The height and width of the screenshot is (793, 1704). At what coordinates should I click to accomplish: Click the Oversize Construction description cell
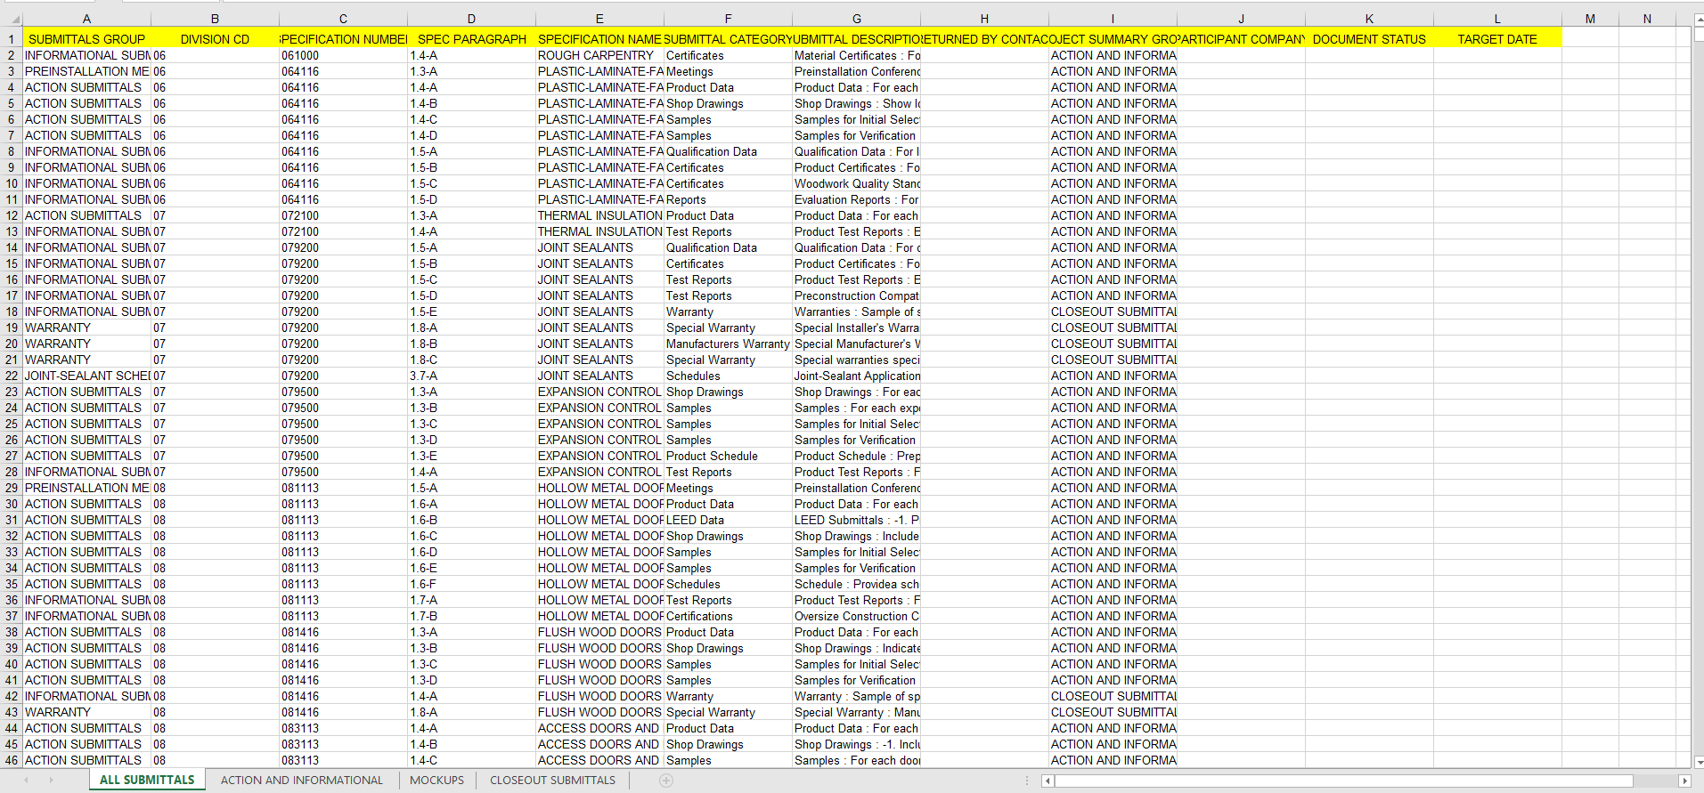pyautogui.click(x=856, y=616)
